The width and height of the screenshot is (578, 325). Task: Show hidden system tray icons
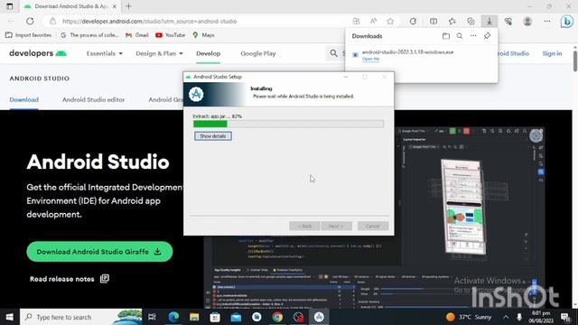[x=506, y=317]
